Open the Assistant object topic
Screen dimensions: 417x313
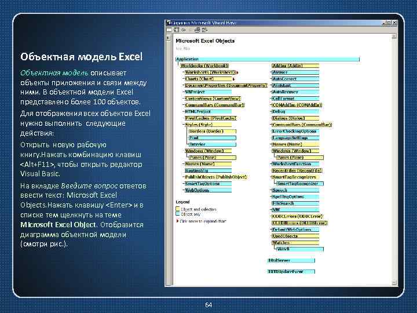[x=295, y=85]
